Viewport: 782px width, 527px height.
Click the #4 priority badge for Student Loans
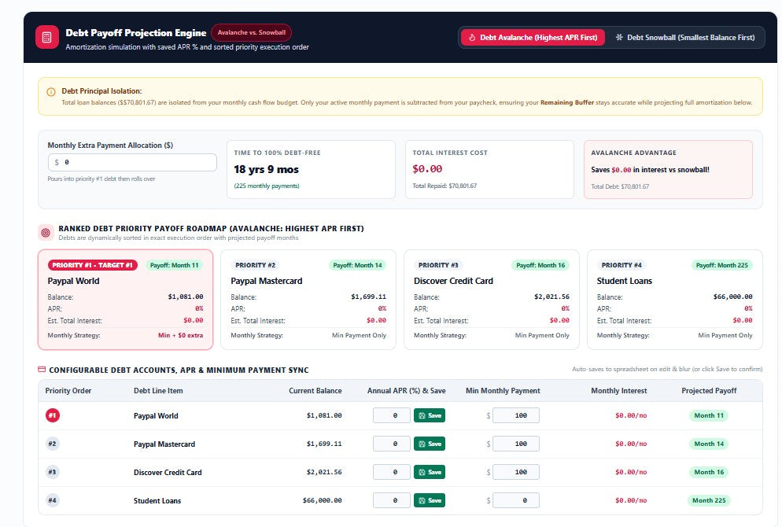click(53, 500)
